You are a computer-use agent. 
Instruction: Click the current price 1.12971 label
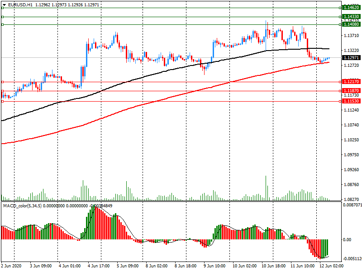pos(351,58)
